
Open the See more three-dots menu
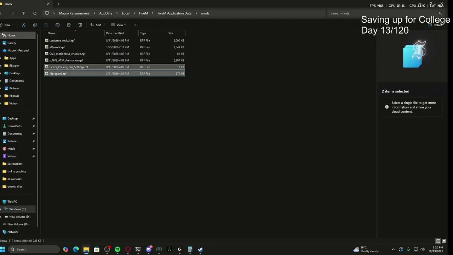(136, 25)
